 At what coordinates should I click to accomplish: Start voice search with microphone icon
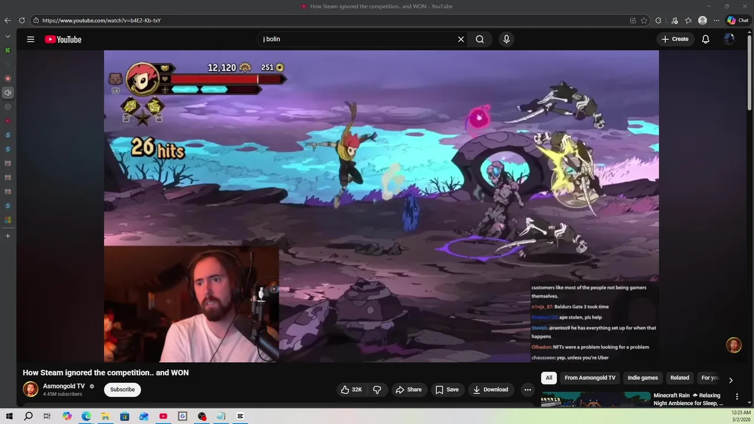point(506,39)
